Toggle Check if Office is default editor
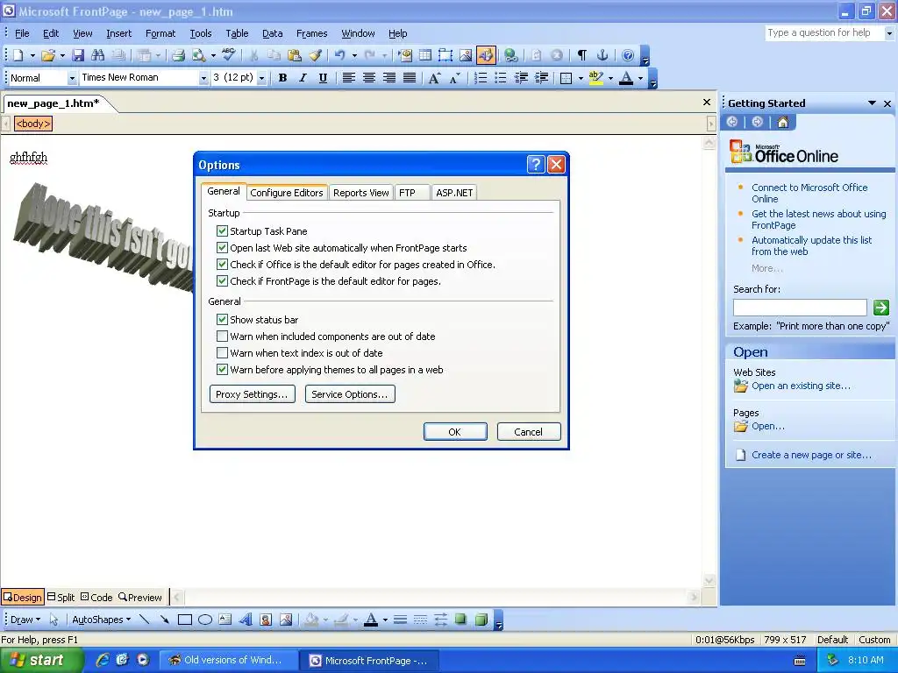The image size is (898, 673). (222, 265)
